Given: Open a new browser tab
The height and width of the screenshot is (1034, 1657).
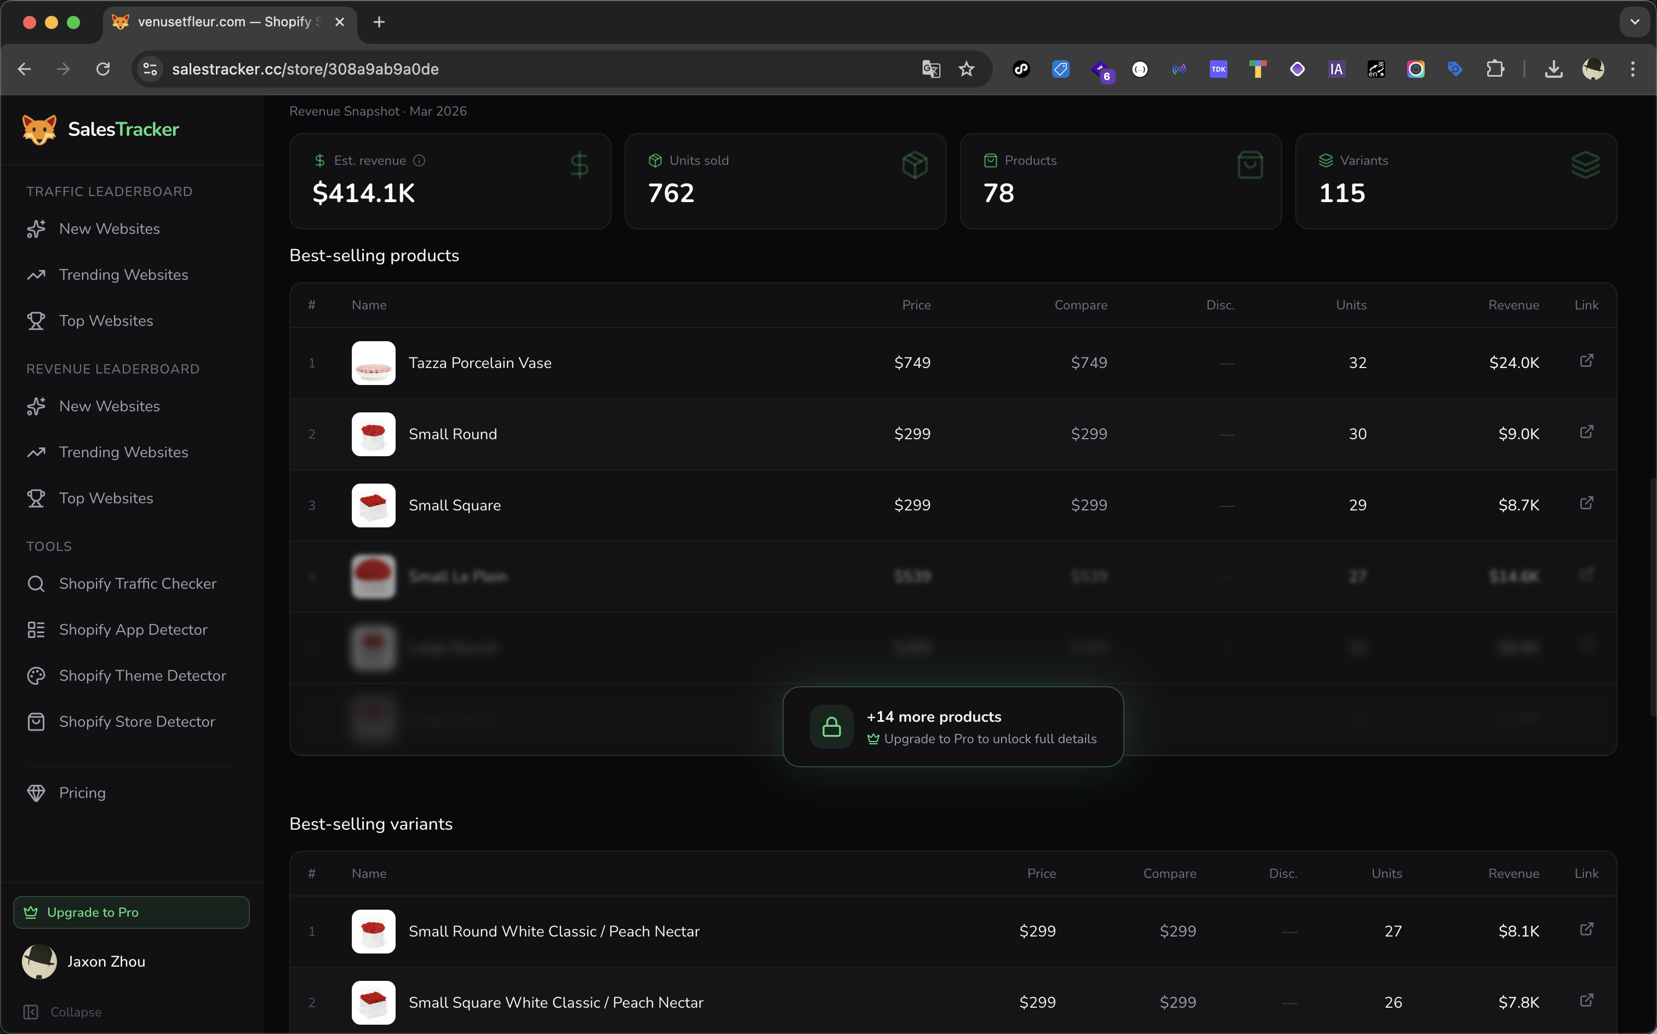Looking at the screenshot, I should coord(379,22).
